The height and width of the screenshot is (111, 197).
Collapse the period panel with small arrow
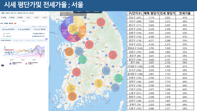24,21
